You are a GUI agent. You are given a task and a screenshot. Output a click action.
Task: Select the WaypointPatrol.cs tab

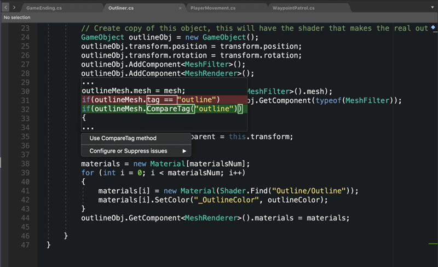tap(295, 8)
